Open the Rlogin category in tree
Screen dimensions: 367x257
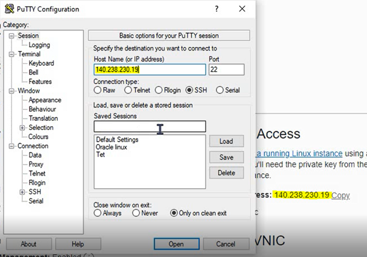point(37,183)
